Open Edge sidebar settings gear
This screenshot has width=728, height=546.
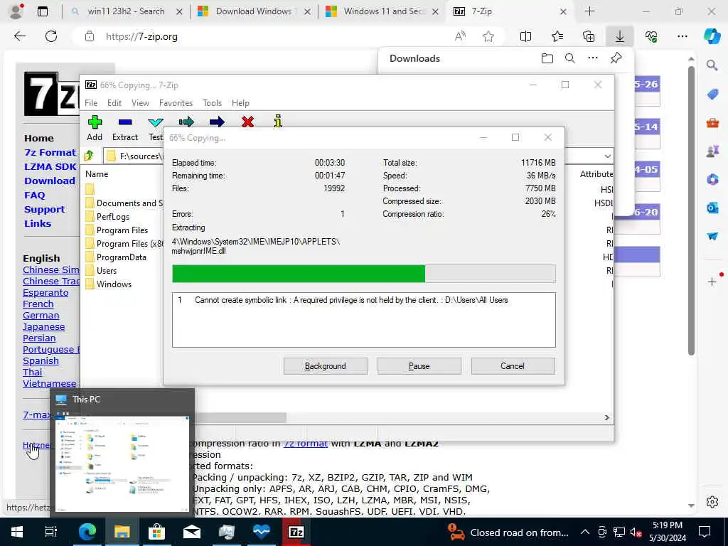coord(712,502)
